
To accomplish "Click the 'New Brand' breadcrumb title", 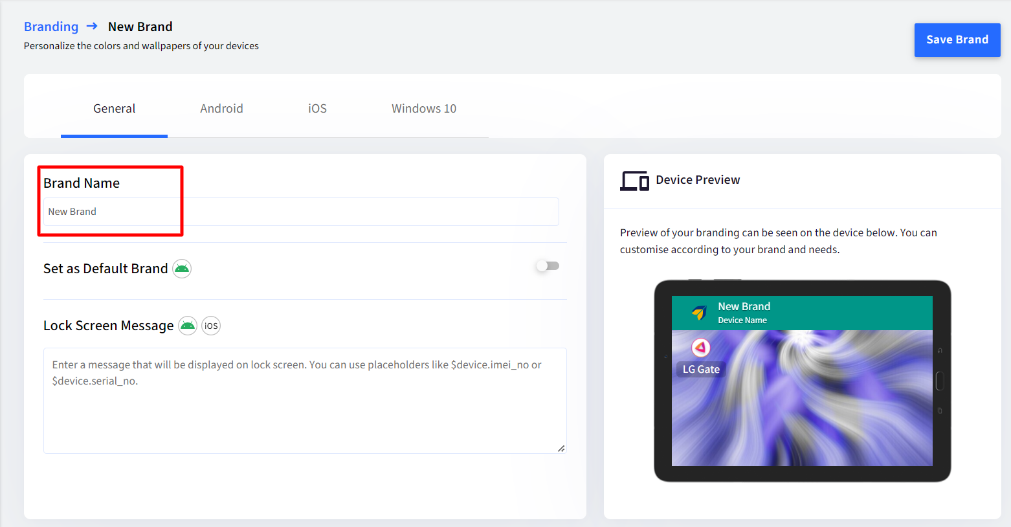I will (140, 27).
